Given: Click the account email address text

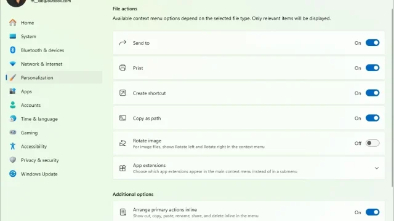Looking at the screenshot, I should point(50,1).
